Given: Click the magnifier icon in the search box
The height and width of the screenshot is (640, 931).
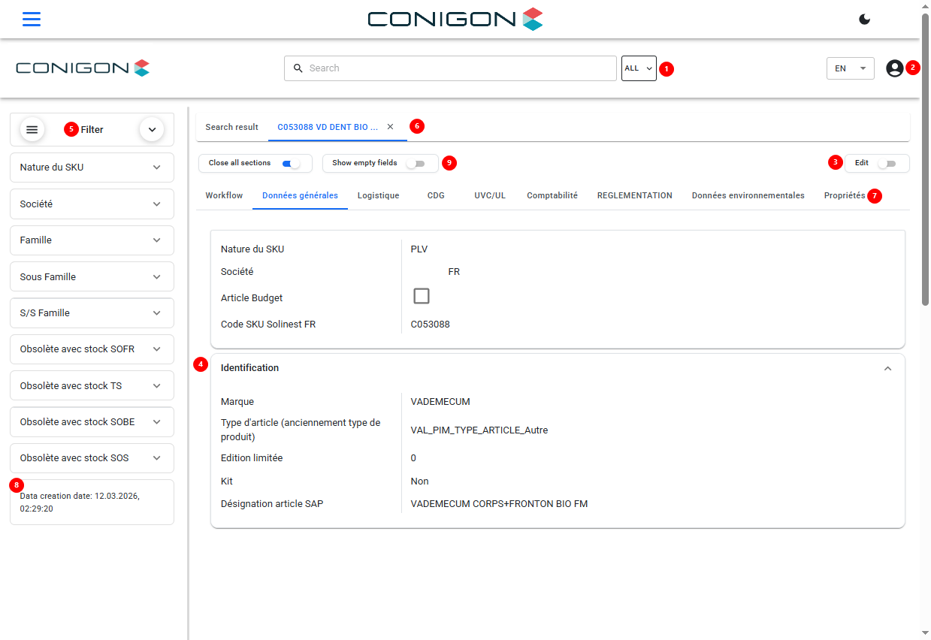Looking at the screenshot, I should coord(298,68).
